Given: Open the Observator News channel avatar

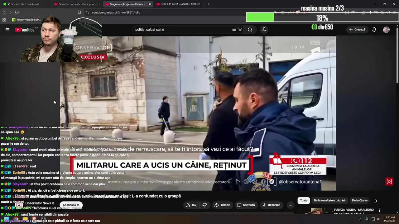Looking at the screenshot, I should pos(19,205).
